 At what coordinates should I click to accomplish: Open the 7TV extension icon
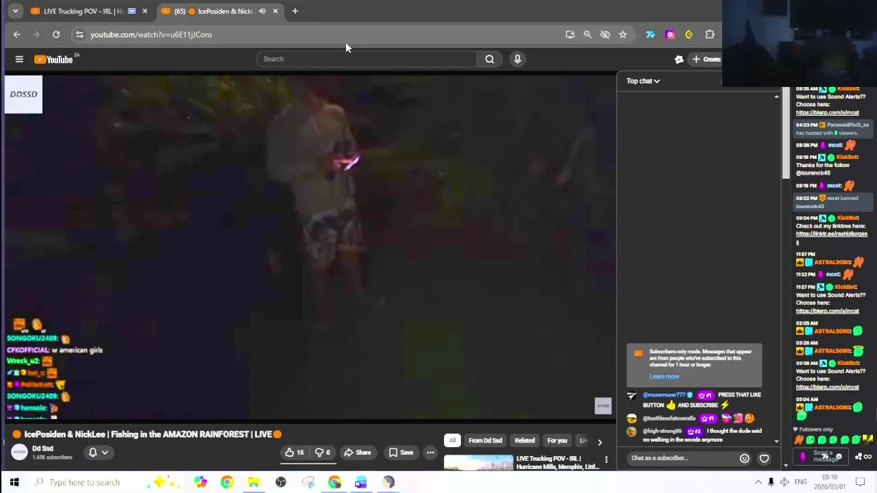[x=650, y=34]
